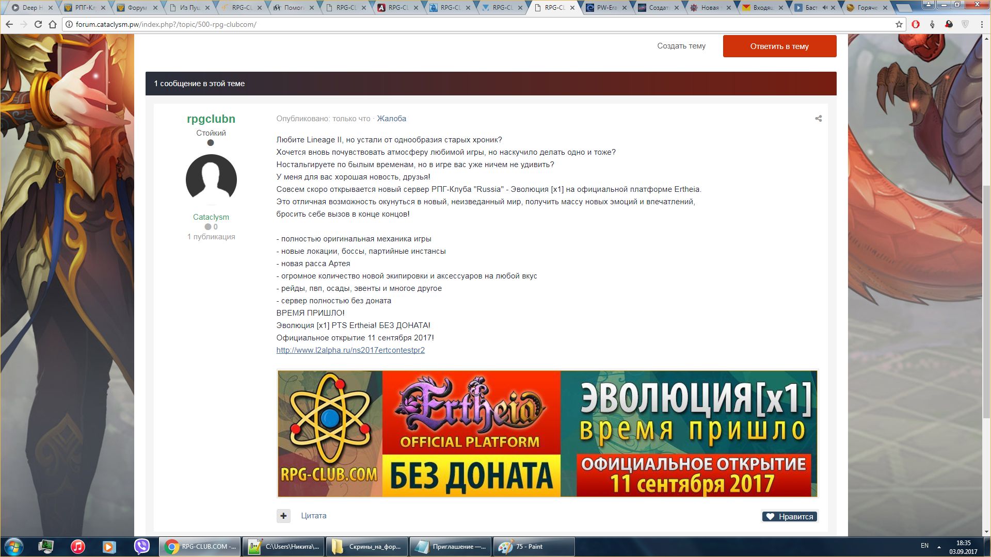Close the active RPG-CL tab

coord(572,8)
